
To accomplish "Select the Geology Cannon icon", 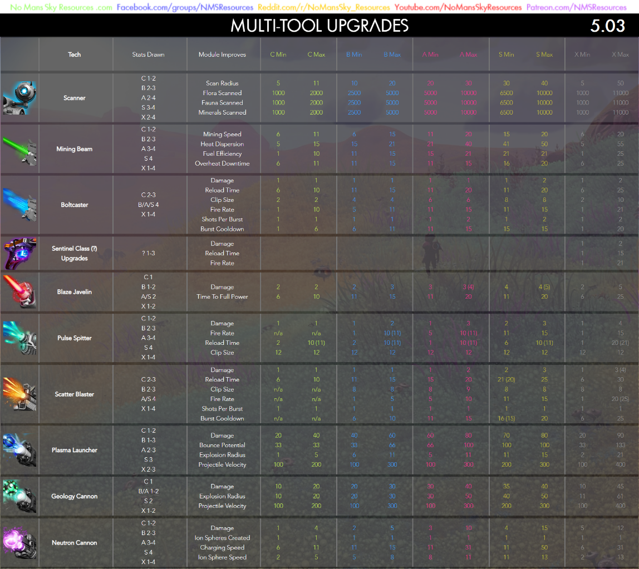I will click(x=19, y=496).
